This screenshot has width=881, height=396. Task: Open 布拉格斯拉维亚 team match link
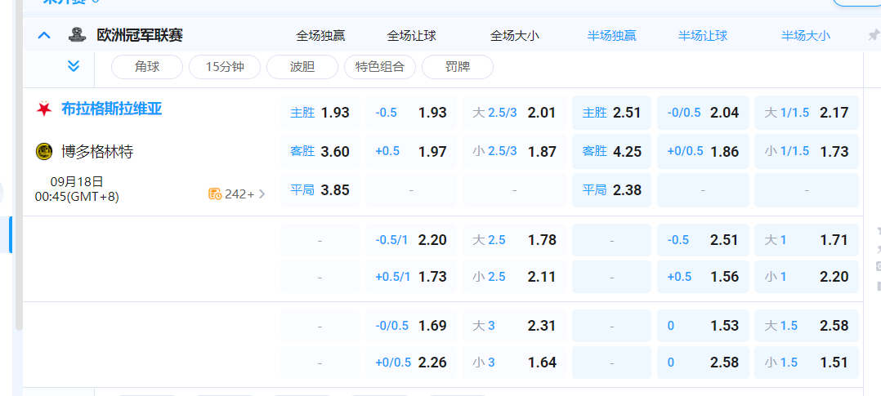(x=112, y=109)
